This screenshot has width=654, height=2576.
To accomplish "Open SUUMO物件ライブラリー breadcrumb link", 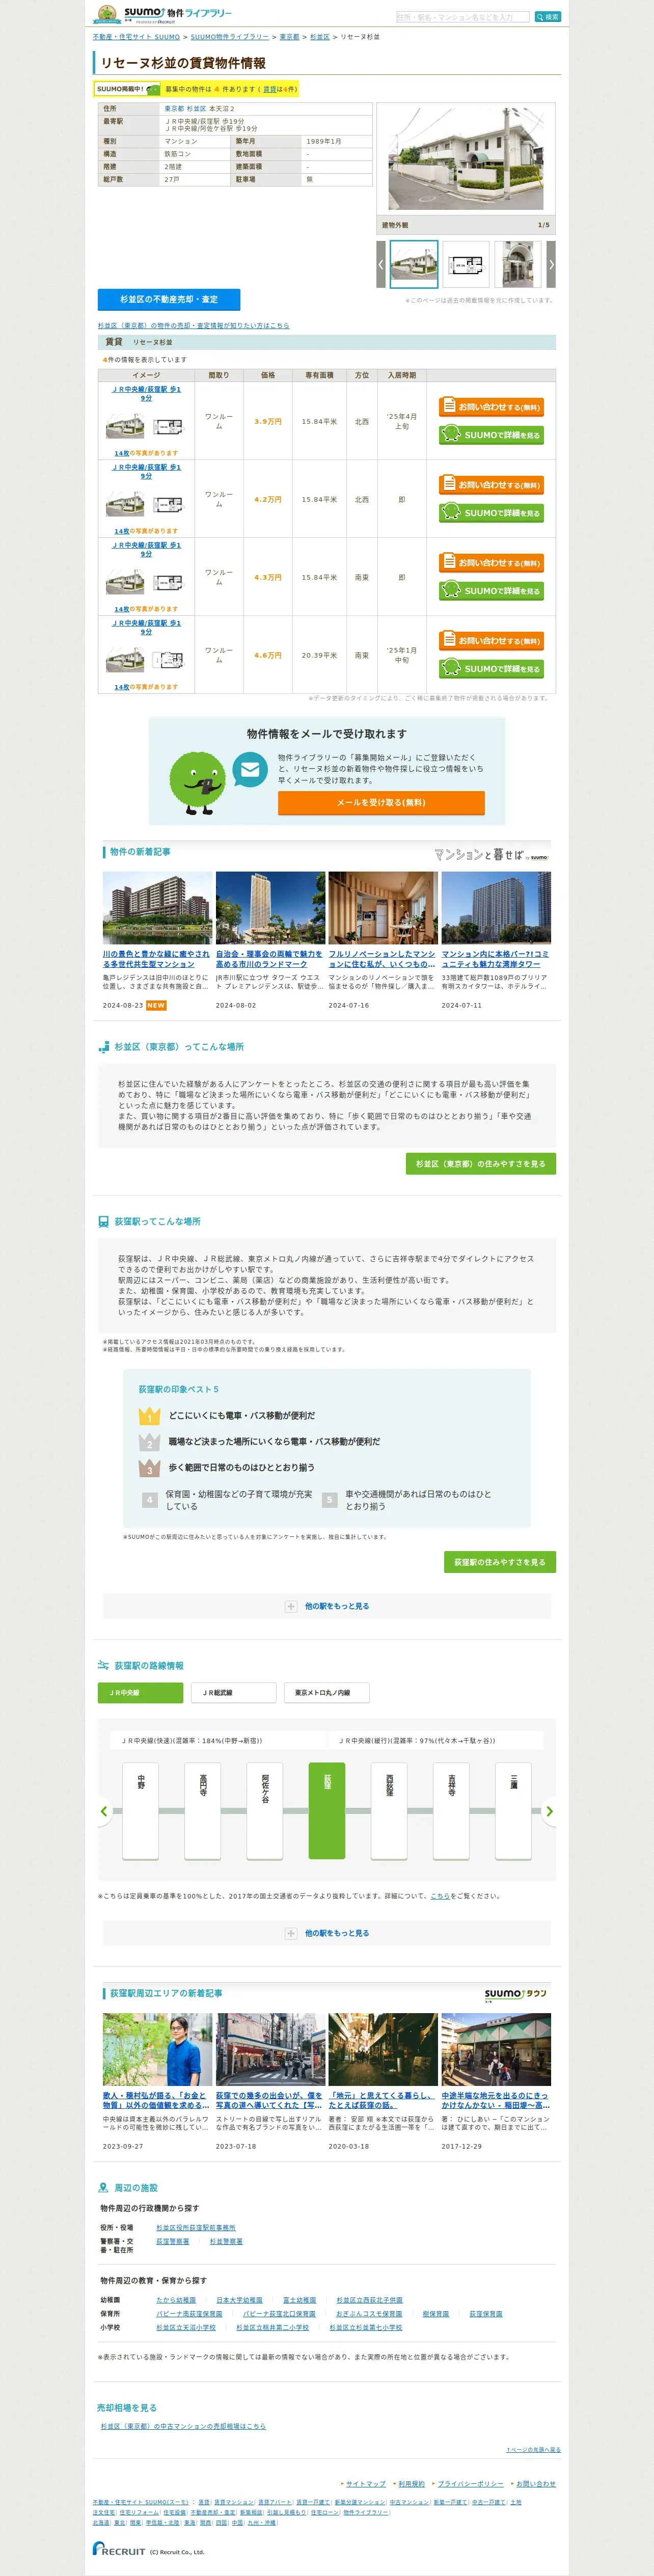I will coord(230,37).
